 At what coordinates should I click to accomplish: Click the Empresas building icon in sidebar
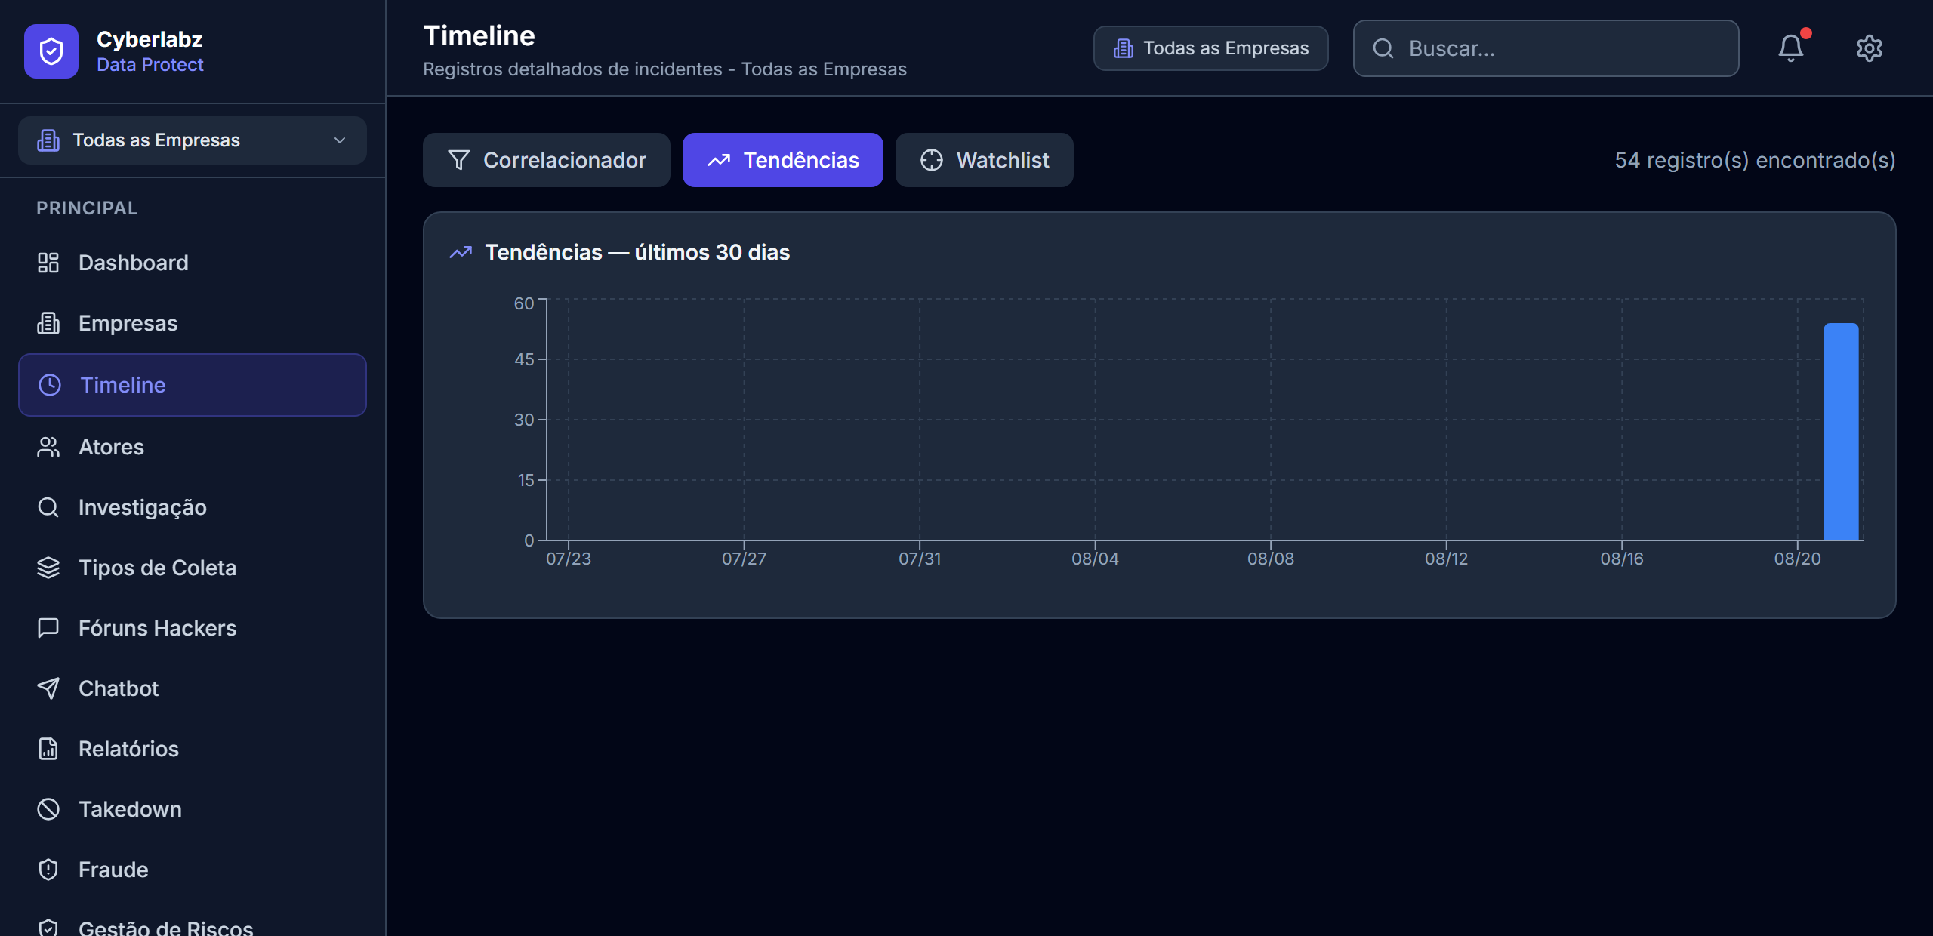(48, 323)
